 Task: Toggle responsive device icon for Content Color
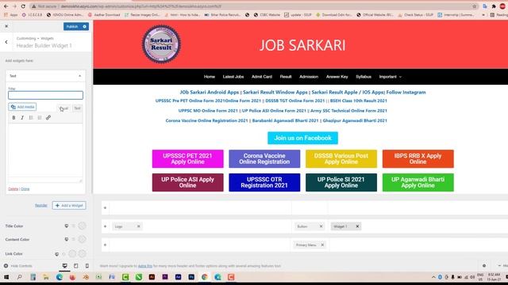(x=67, y=239)
